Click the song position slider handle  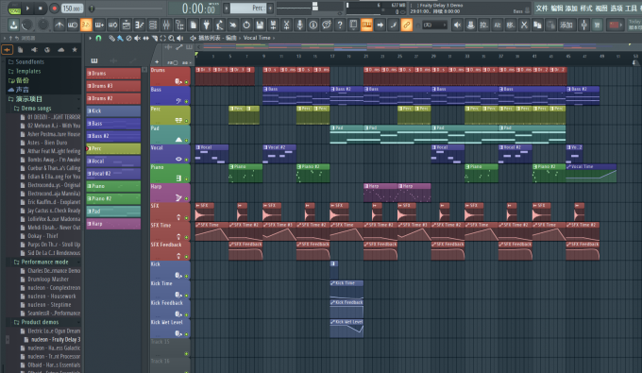[x=92, y=8]
